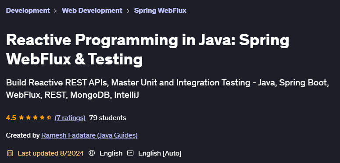Open the (7 ratings) link
This screenshot has width=340, height=163.
70,118
